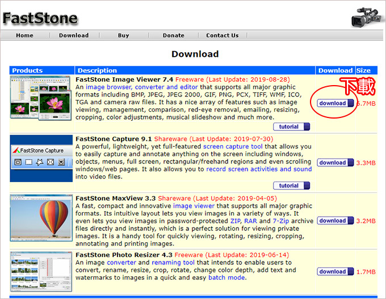Follow the RAR link
The height and width of the screenshot is (299, 386).
click(250, 221)
